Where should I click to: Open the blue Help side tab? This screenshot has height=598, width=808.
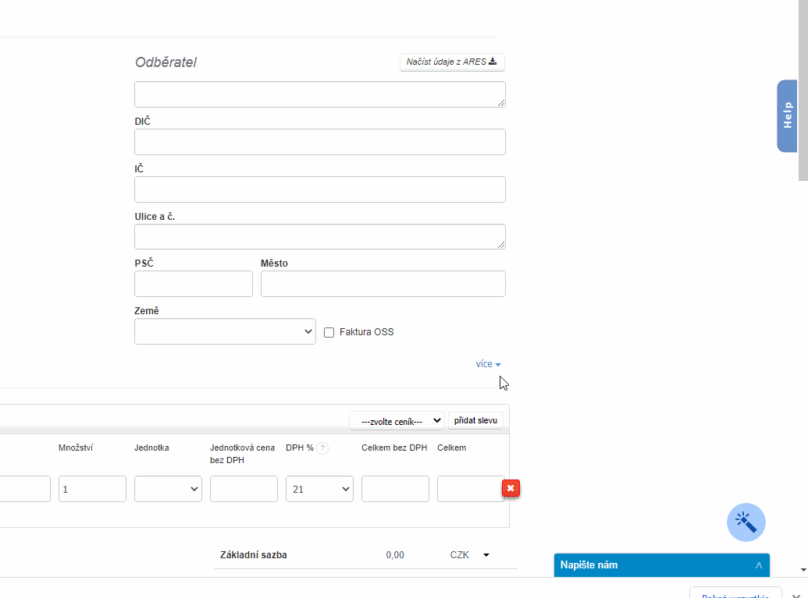click(787, 115)
